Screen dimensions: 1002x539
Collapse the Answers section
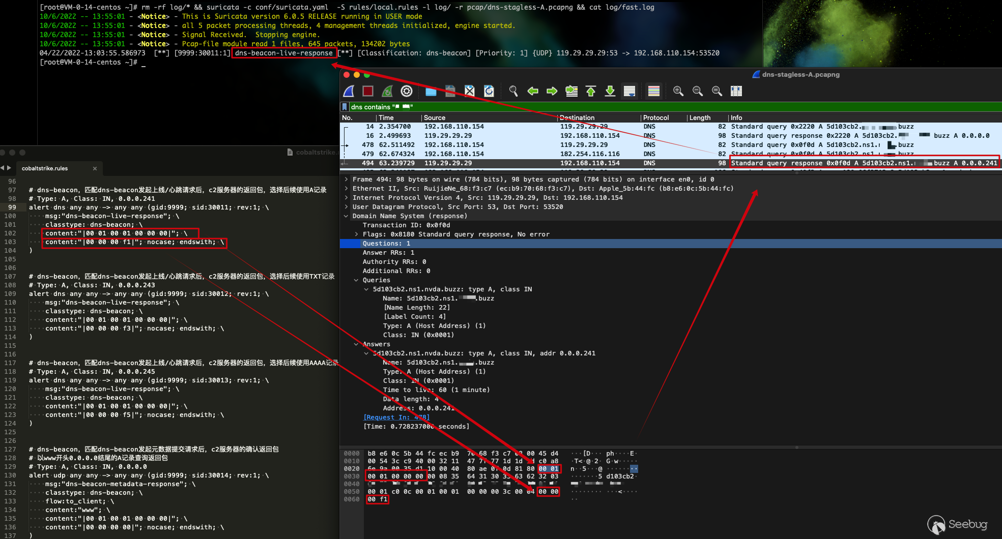click(356, 344)
